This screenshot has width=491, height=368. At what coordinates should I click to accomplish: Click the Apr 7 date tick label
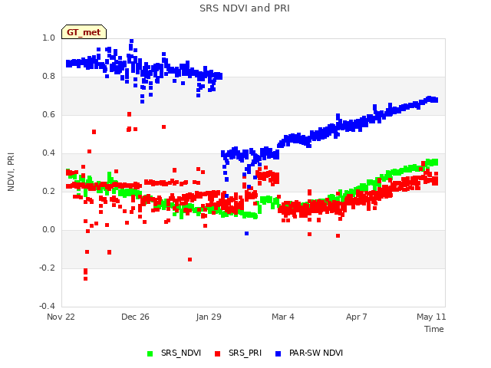coord(356,317)
